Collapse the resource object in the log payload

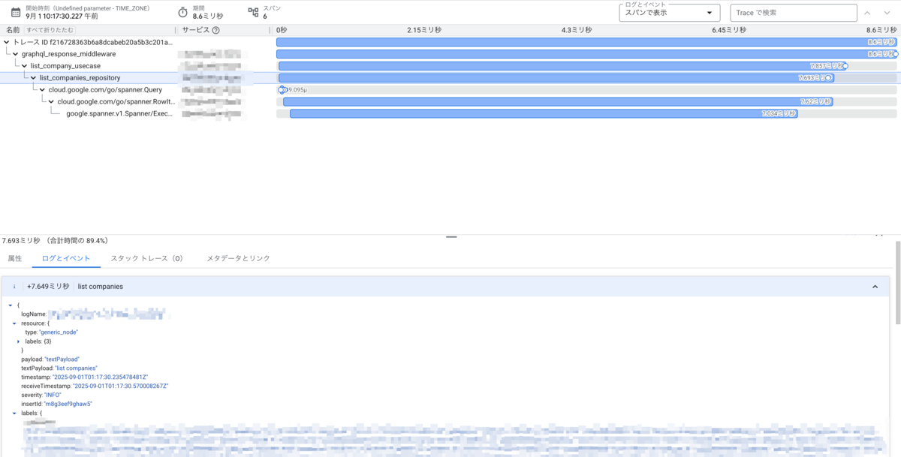pos(14,323)
